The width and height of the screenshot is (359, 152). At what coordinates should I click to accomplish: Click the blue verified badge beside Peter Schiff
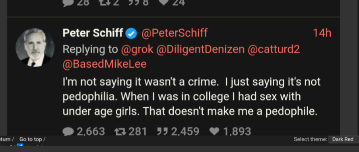pyautogui.click(x=131, y=34)
